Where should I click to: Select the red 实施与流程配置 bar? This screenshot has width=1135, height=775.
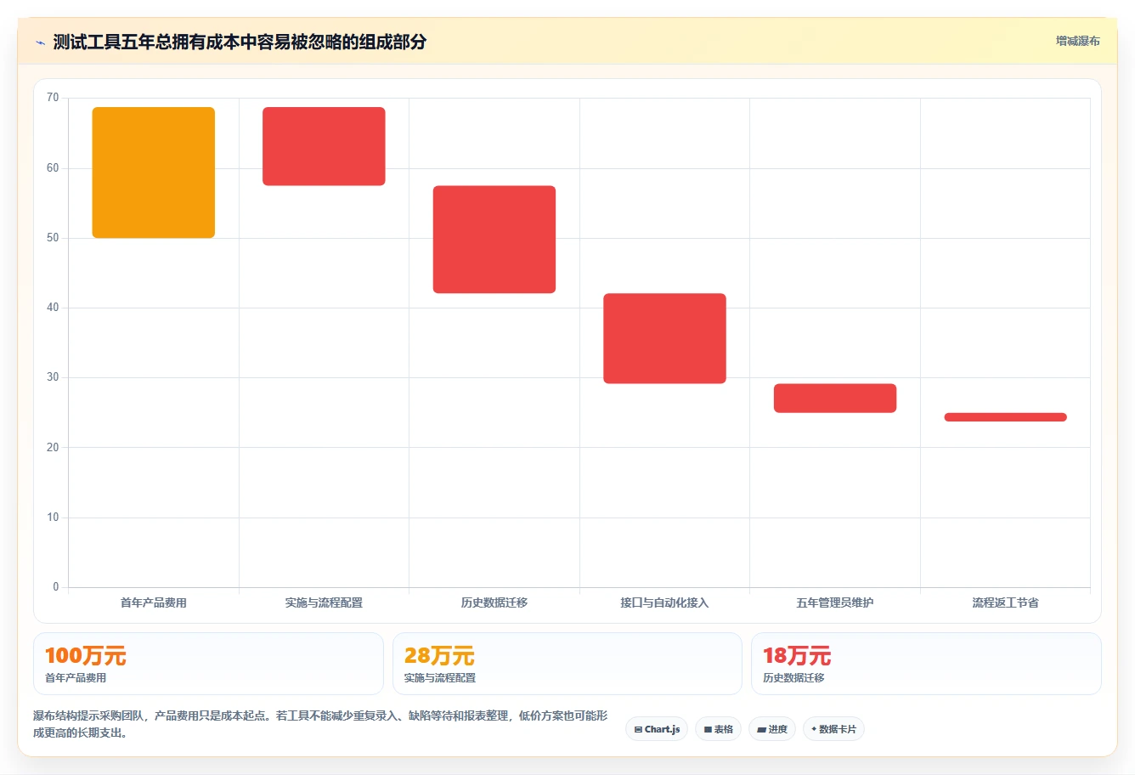coord(324,146)
